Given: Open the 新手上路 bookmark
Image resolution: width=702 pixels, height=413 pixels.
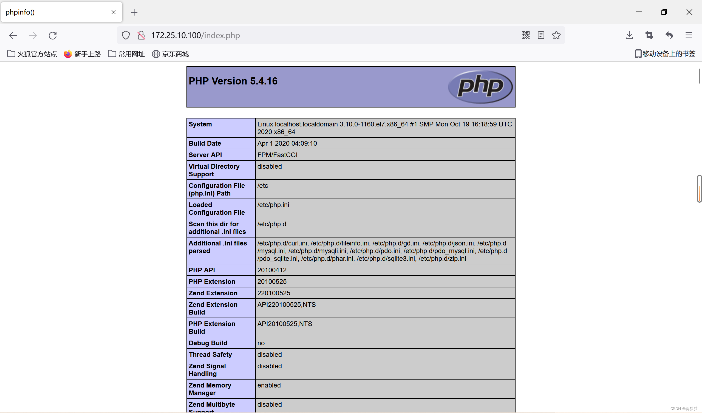Looking at the screenshot, I should (83, 54).
